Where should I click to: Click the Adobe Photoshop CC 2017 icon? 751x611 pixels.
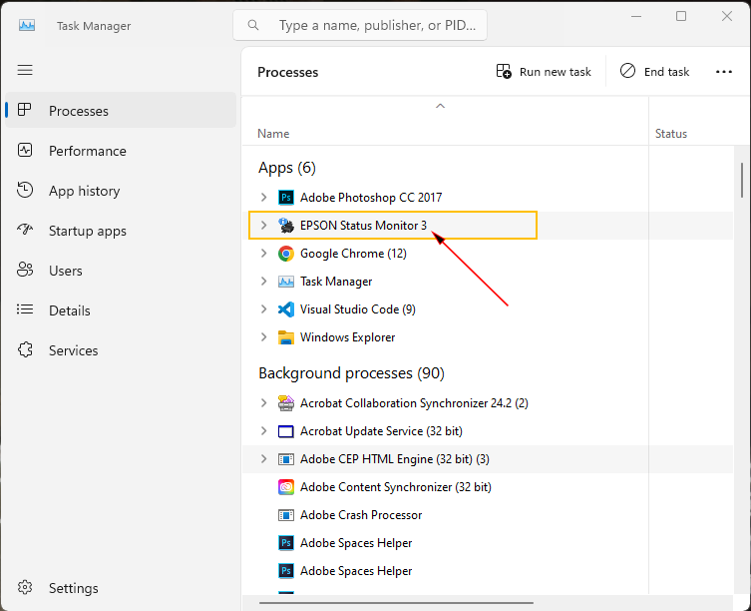286,198
